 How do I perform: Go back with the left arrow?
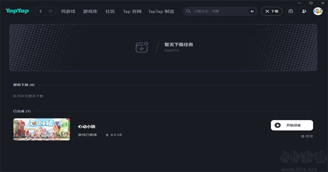41,11
